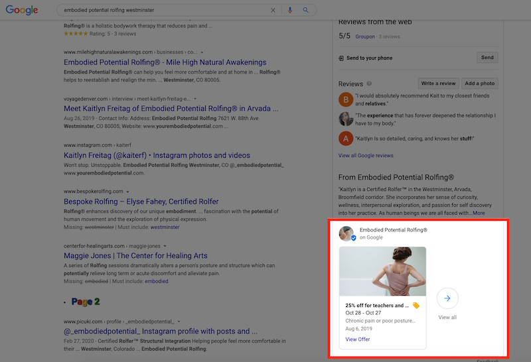This screenshot has height=362, width=531.
Task: Open dropdown arrow next to milehighnaturalawakenings.com URL
Action: click(x=202, y=52)
